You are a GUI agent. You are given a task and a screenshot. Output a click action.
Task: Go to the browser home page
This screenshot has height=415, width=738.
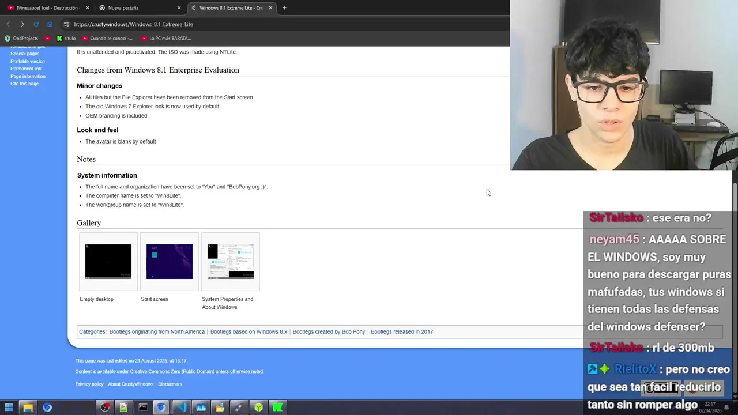[50, 24]
